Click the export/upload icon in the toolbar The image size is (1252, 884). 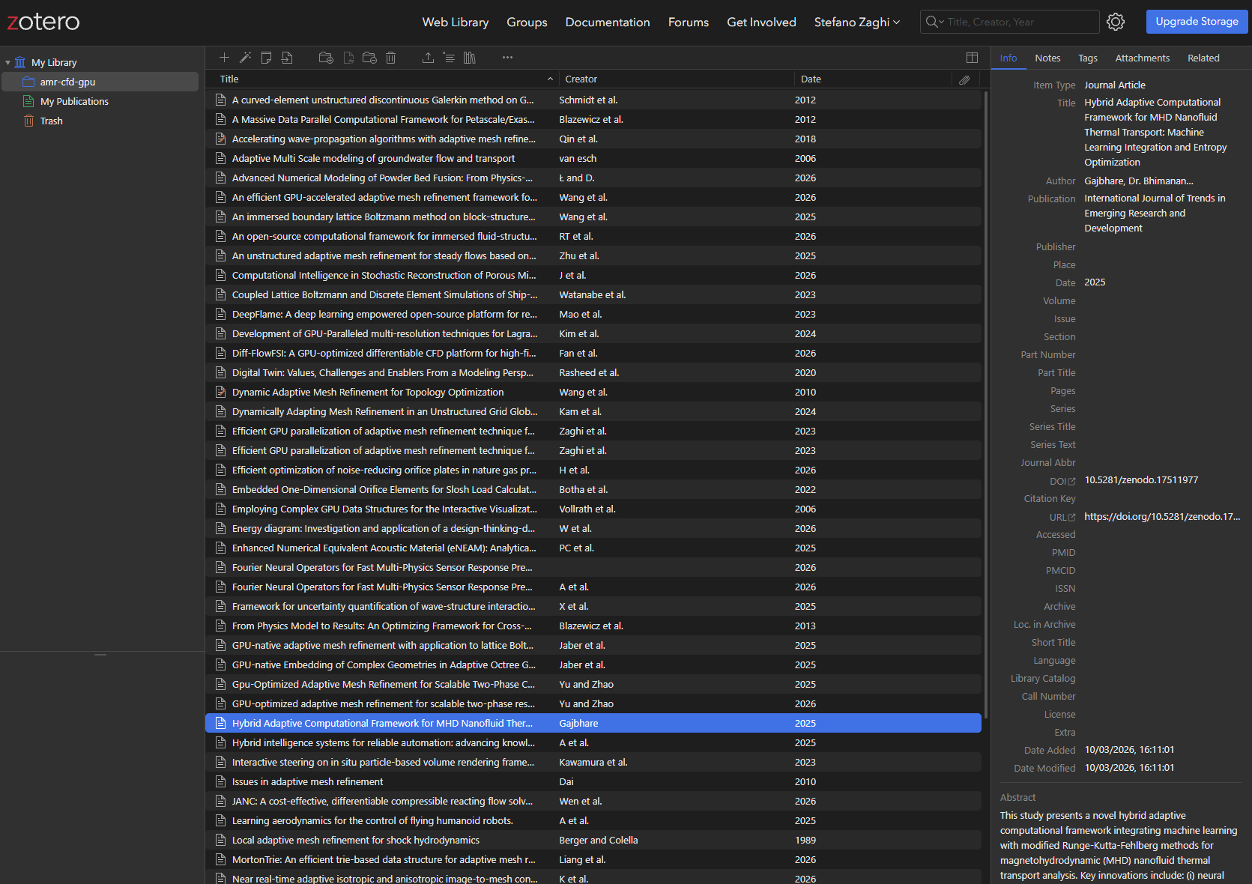(428, 58)
